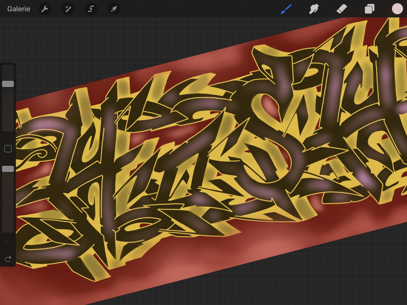The image size is (407, 305).
Task: Tap the brush size slider handle
Action: tap(8, 84)
